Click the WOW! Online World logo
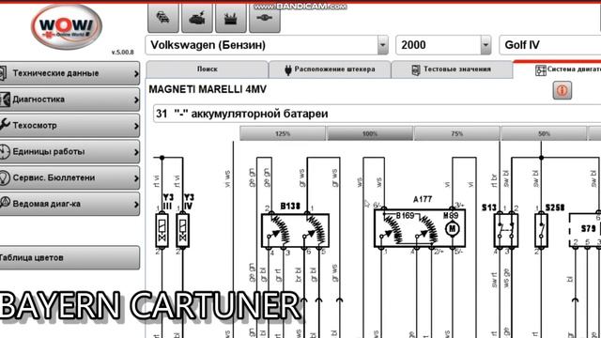The image size is (601, 338). pos(67,27)
